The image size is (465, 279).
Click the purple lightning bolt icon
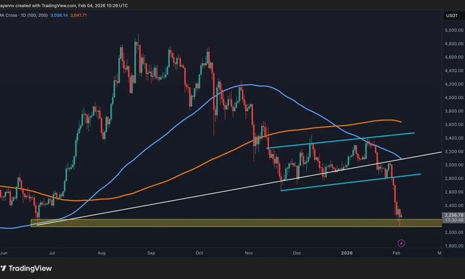click(x=401, y=242)
